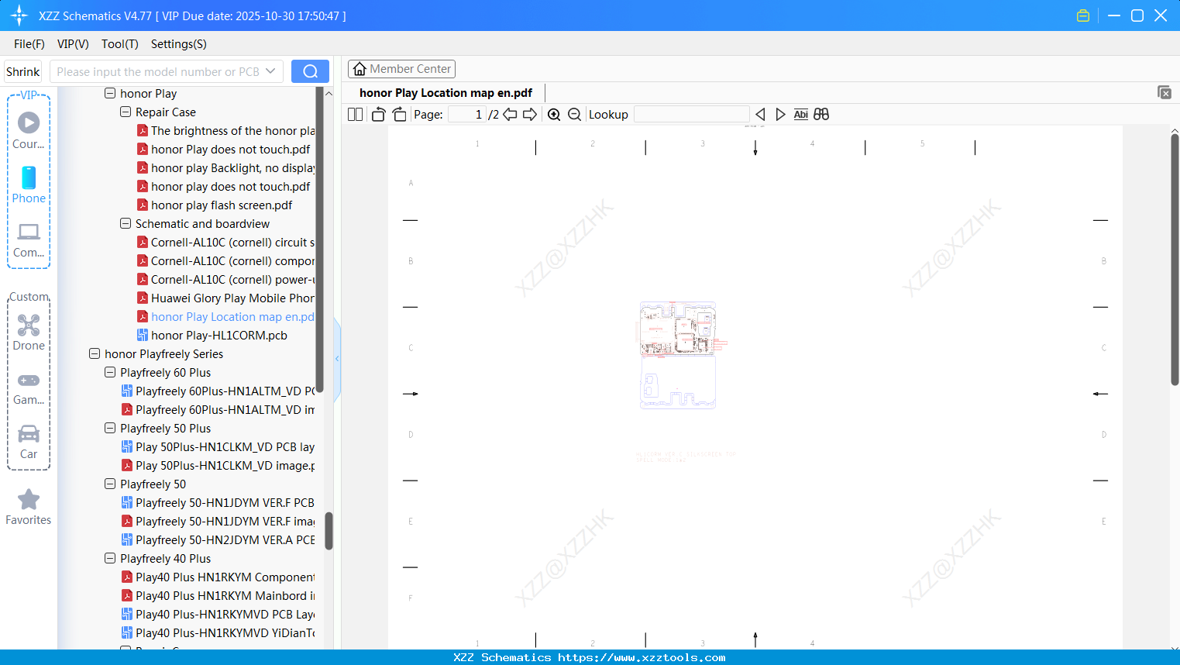Screen dimensions: 1180x665
Task: Collapse the Playfreely 50 node
Action: click(110, 484)
